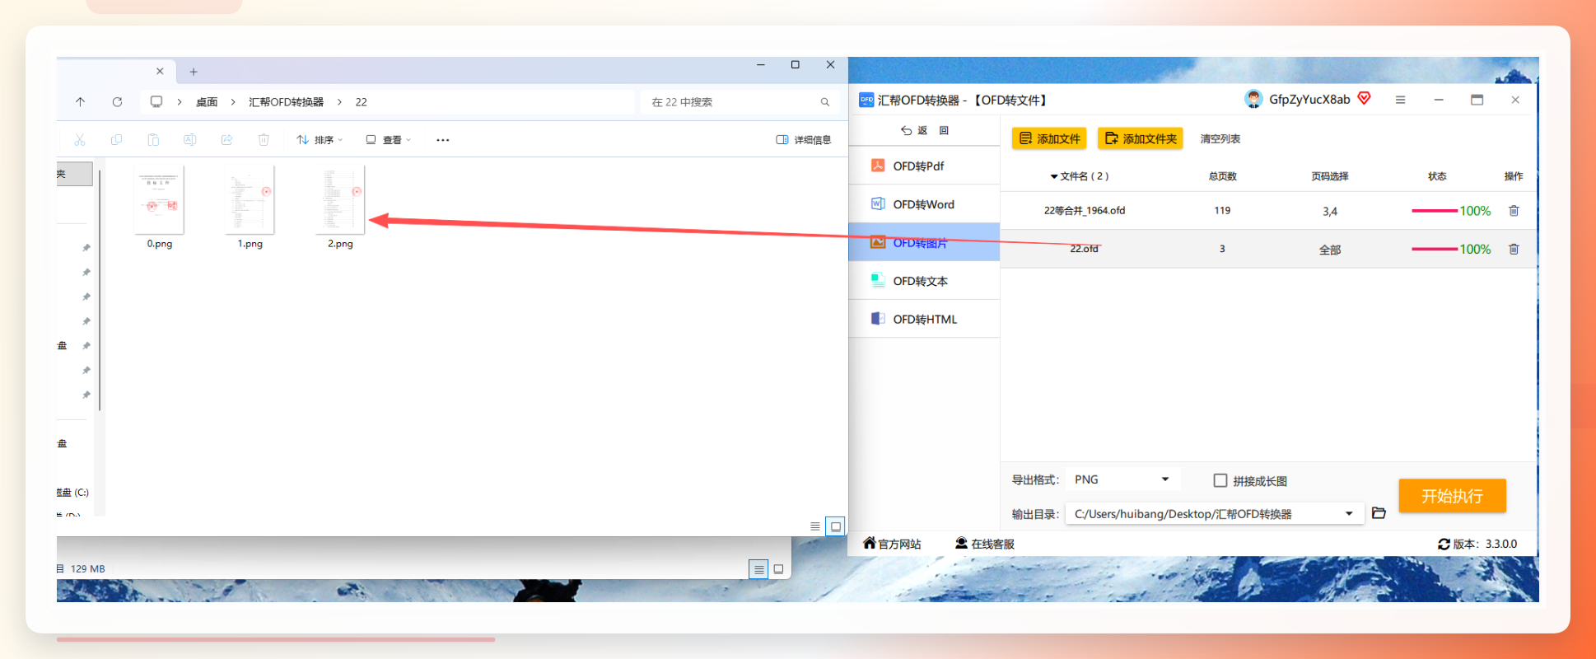Viewport: 1596px width, 659px height.
Task: Delete the 22等合并_1964.ofd row with its trash icon
Action: coord(1514,211)
